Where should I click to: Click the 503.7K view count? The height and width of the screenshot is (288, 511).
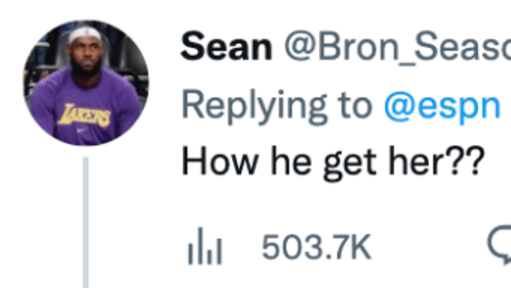(x=317, y=247)
